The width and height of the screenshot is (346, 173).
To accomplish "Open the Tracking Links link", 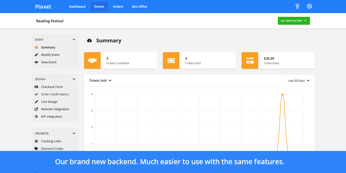I will [51, 141].
